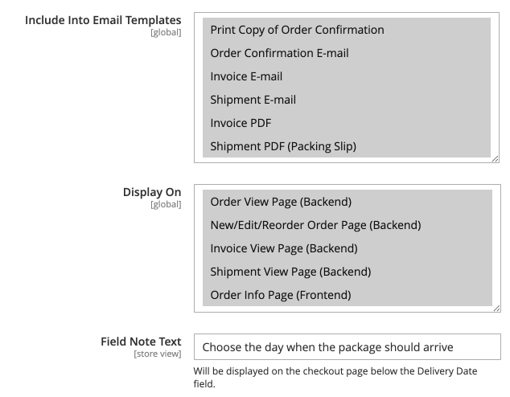Pick Shipment View Page (Backend) option

(290, 272)
